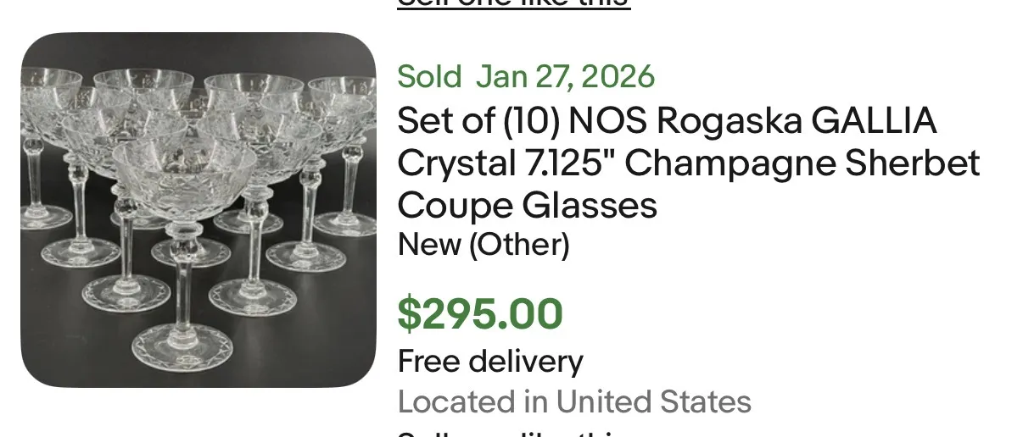Click the green $295.00 sold price

(x=480, y=314)
